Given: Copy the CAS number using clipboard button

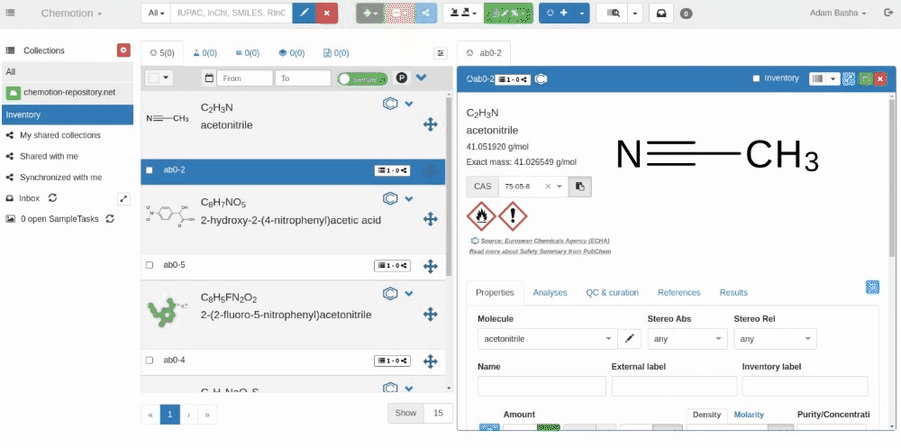Looking at the screenshot, I should tap(581, 187).
